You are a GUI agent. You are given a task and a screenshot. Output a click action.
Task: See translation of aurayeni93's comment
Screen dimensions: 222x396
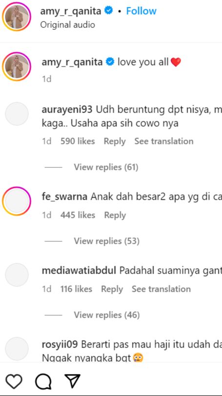coord(164,141)
